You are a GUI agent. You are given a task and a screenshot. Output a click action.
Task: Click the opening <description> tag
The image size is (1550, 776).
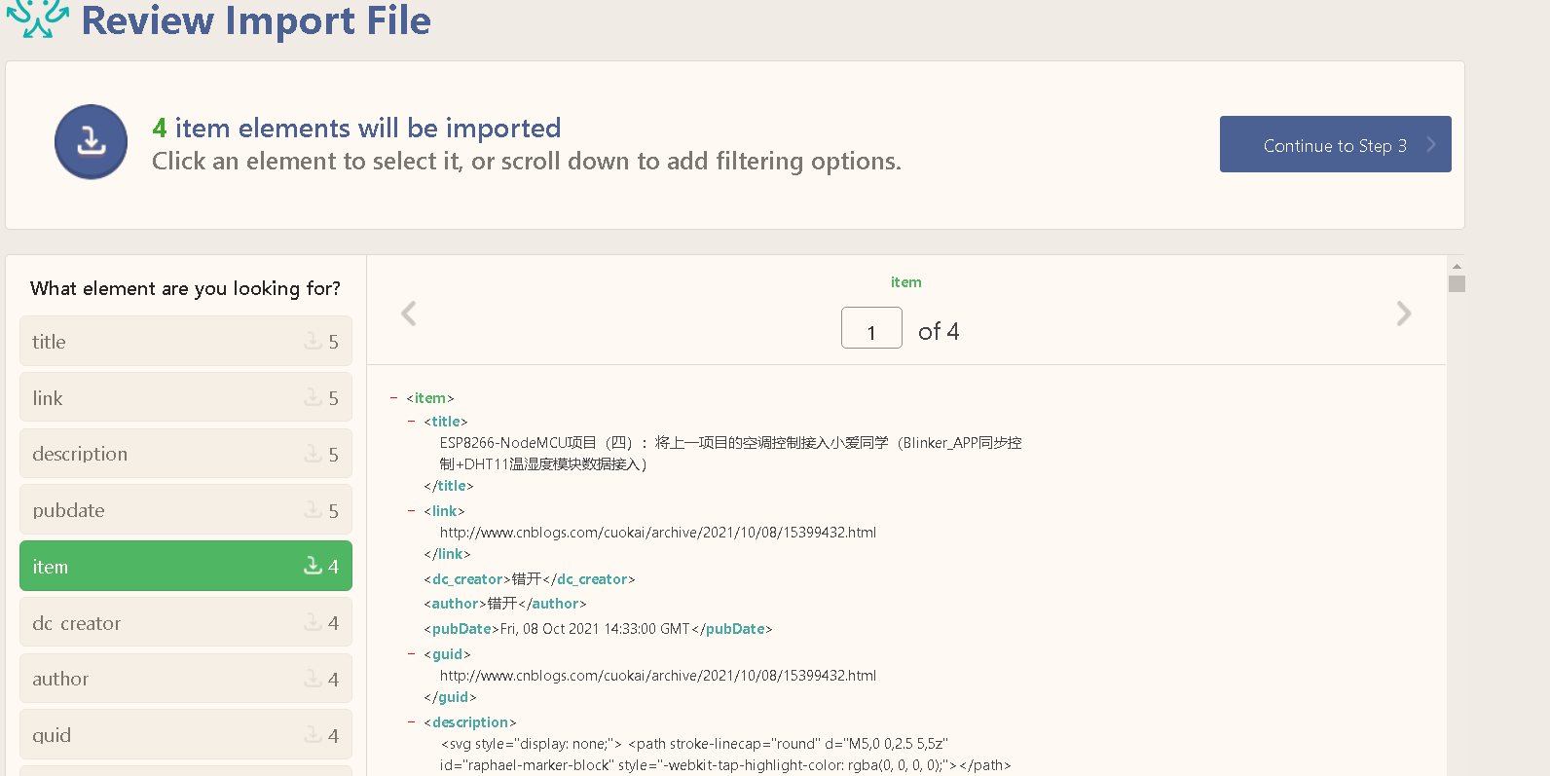point(470,722)
